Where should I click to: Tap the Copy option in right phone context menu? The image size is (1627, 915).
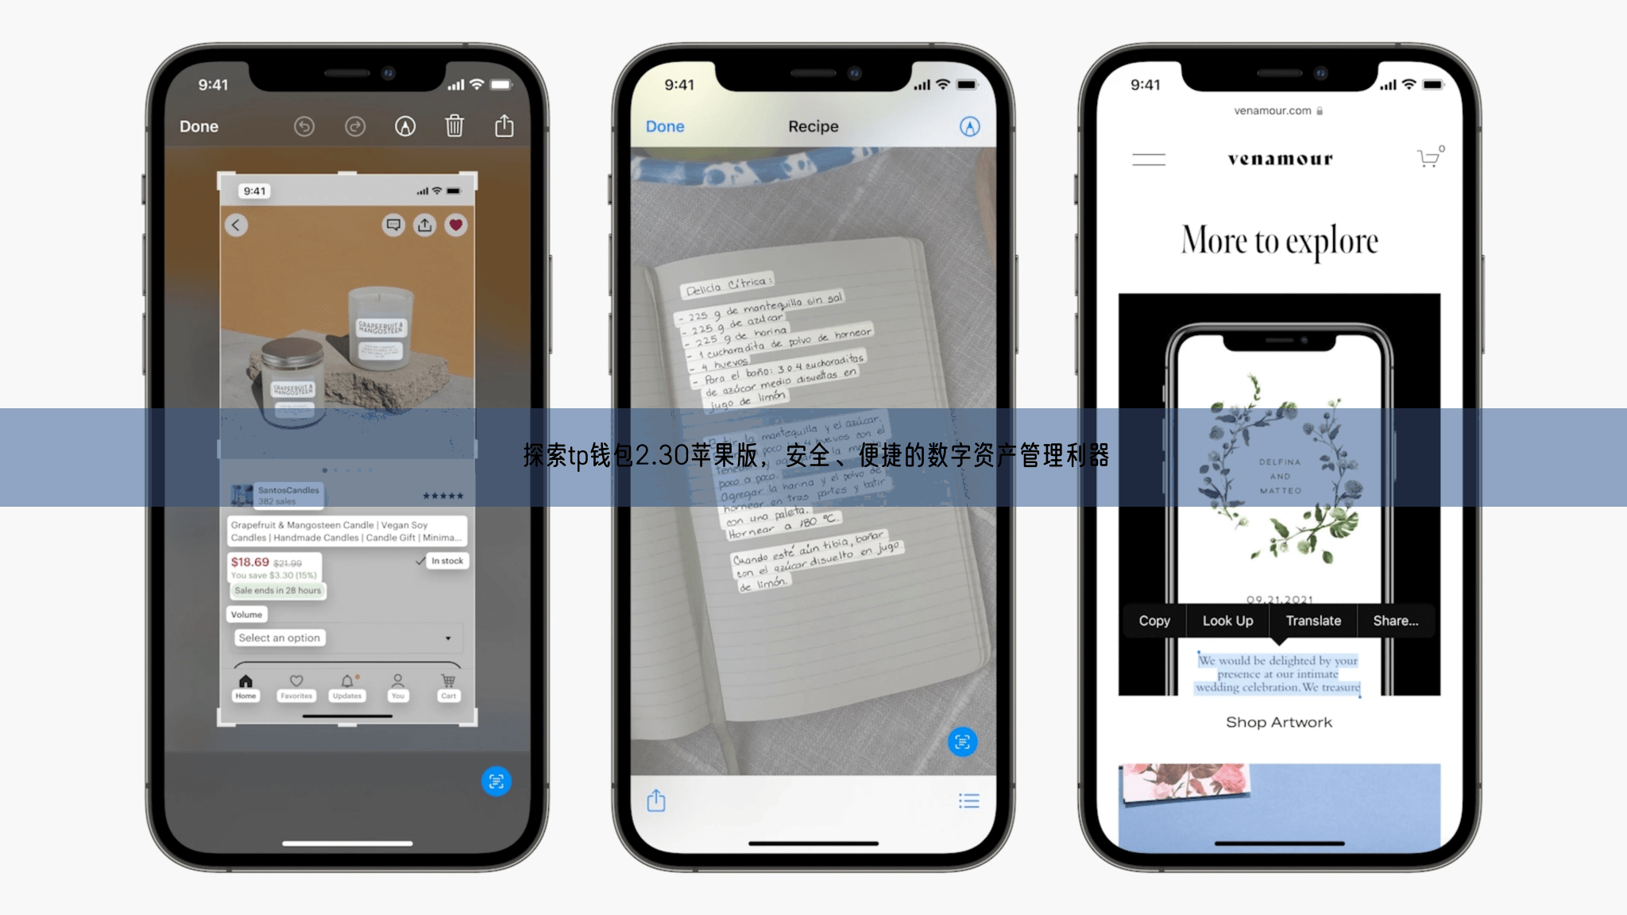pos(1155,620)
